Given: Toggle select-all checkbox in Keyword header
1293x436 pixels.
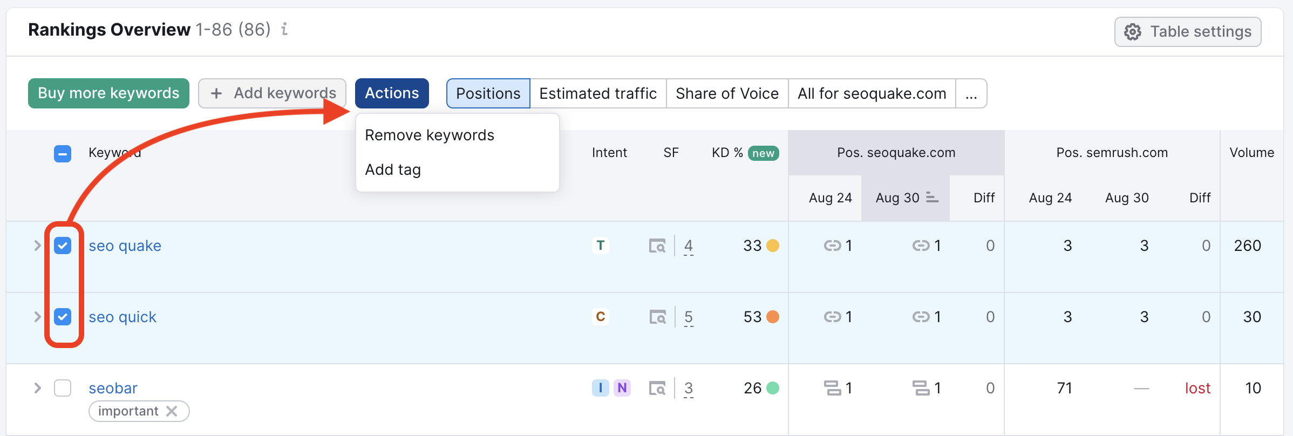Looking at the screenshot, I should tap(63, 154).
